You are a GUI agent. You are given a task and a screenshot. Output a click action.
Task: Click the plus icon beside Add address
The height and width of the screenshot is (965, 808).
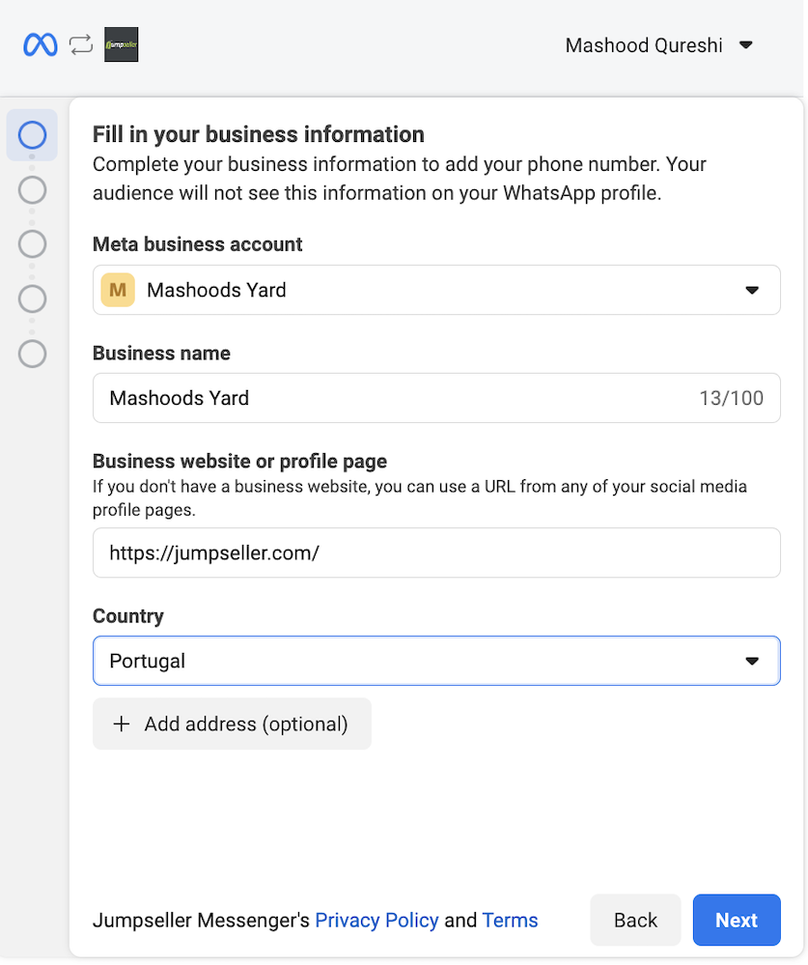tap(122, 724)
